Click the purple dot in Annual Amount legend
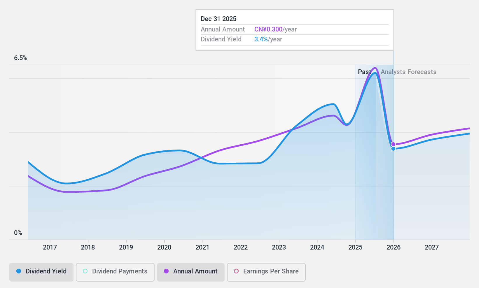The height and width of the screenshot is (288, 479). point(166,271)
